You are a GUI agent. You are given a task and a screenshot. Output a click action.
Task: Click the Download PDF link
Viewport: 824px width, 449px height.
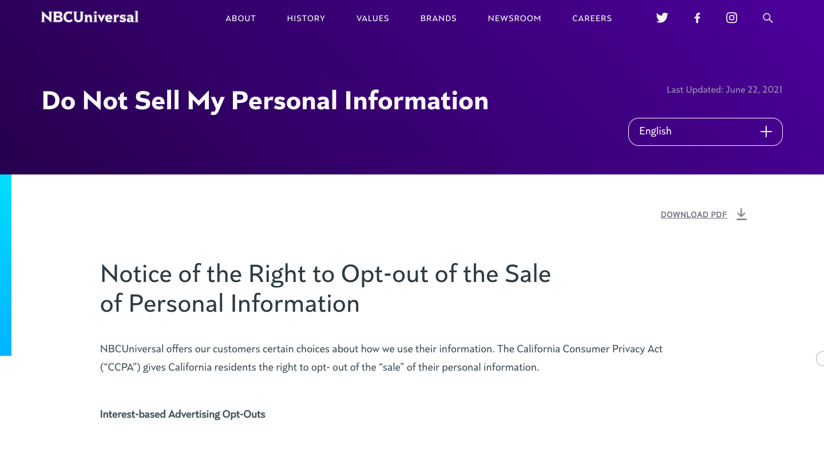[694, 215]
